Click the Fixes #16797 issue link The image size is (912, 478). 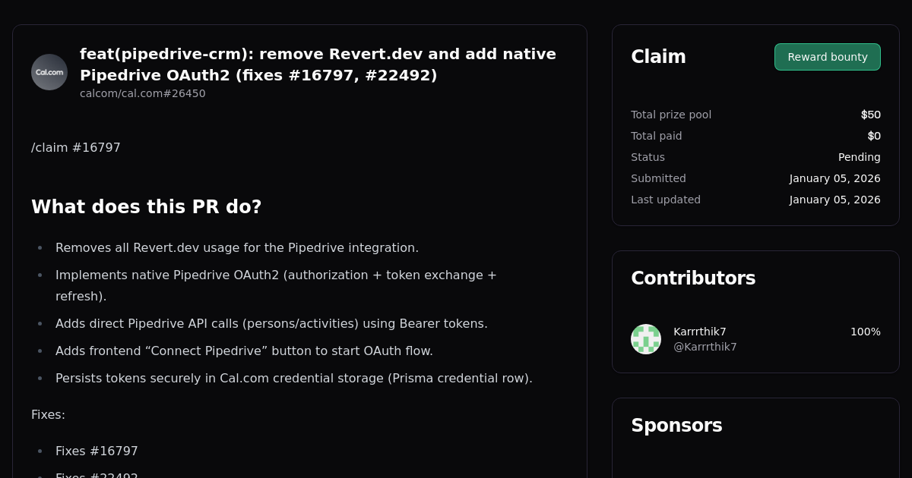97,451
